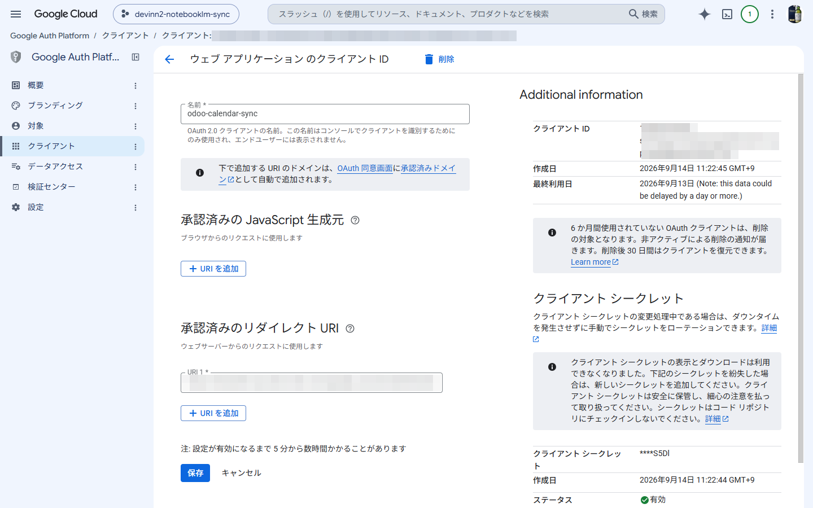Open the more options menu for 検証センター

pos(135,187)
